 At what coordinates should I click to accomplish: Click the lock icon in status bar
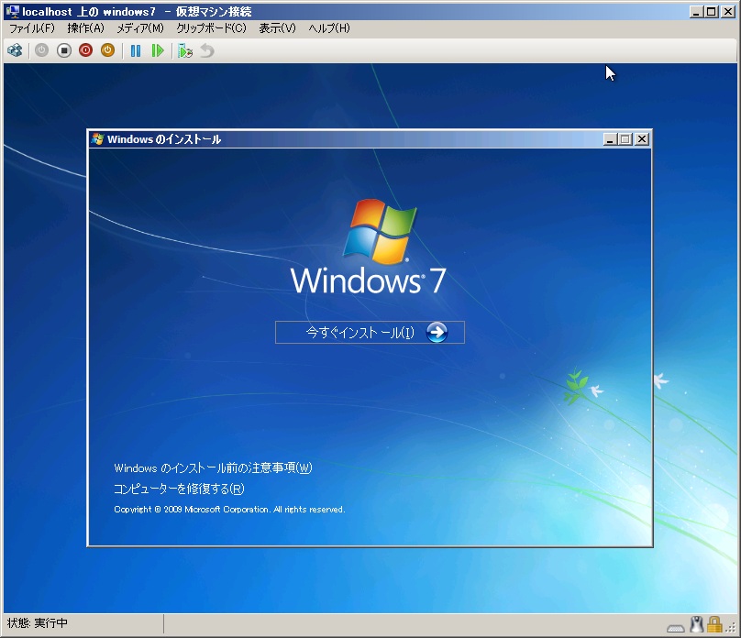[x=714, y=624]
